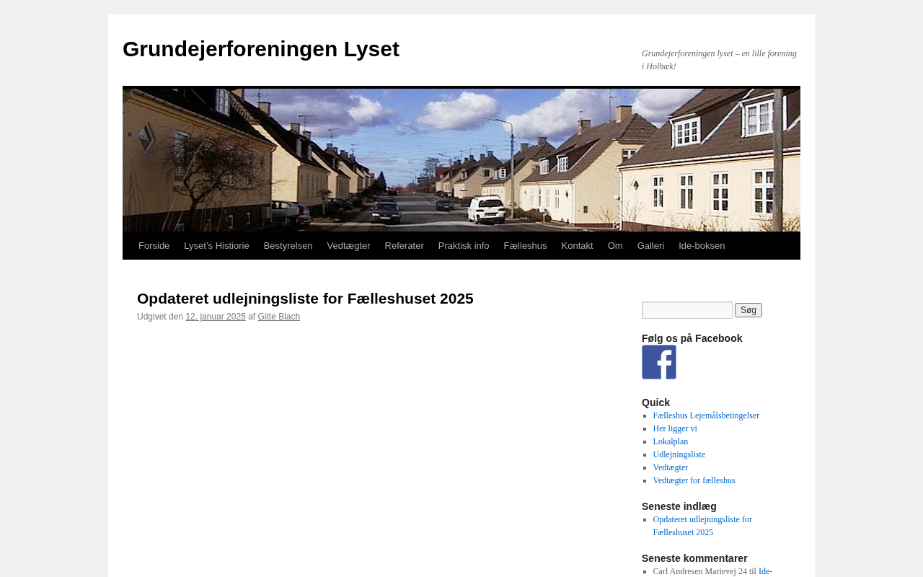Go to the Kontakt page
The width and height of the screenshot is (923, 577).
tap(577, 246)
